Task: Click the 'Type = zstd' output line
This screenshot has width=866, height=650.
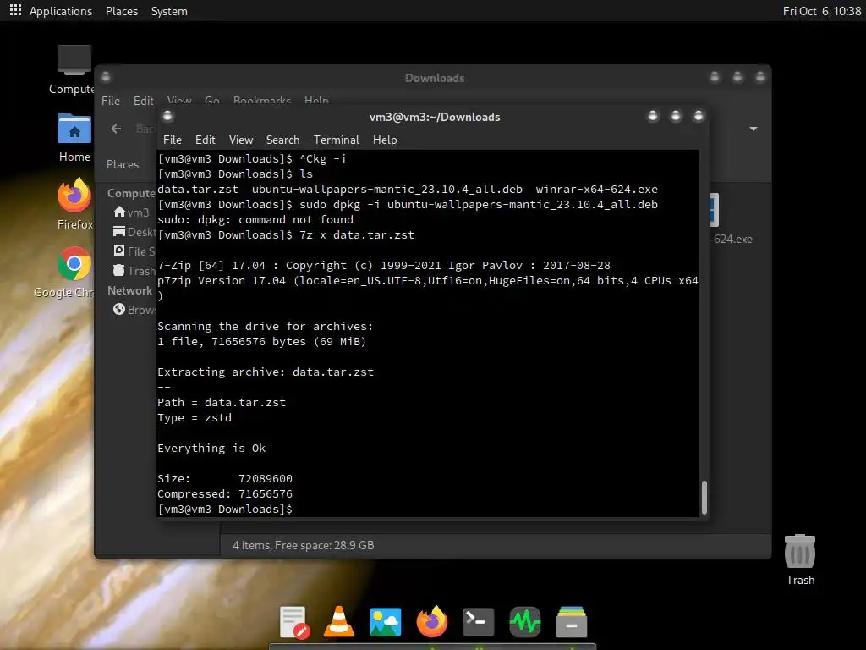Action: (x=195, y=418)
